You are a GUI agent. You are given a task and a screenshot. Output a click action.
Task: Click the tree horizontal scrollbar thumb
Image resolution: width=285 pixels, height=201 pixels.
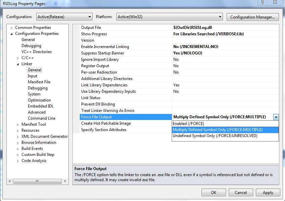coord(37,181)
